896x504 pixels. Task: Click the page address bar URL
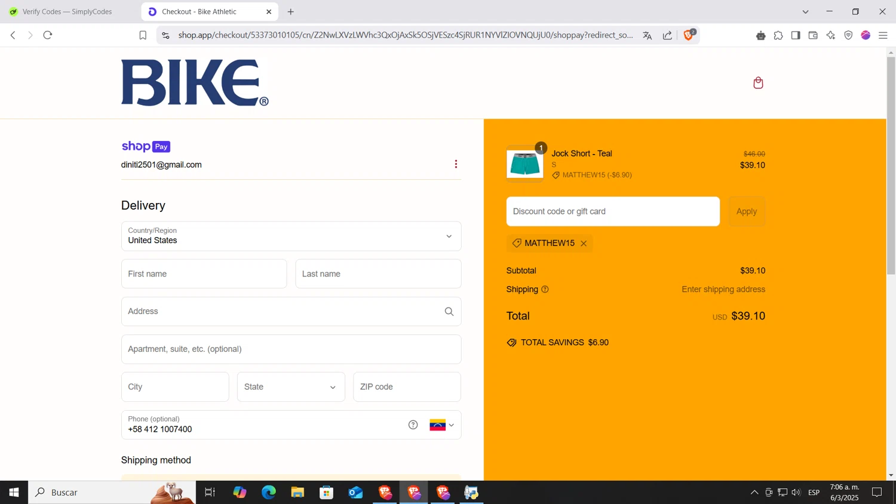[x=405, y=35]
